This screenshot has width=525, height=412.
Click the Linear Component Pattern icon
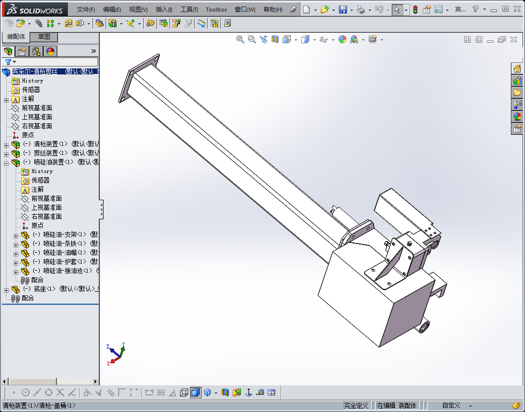coord(50,23)
